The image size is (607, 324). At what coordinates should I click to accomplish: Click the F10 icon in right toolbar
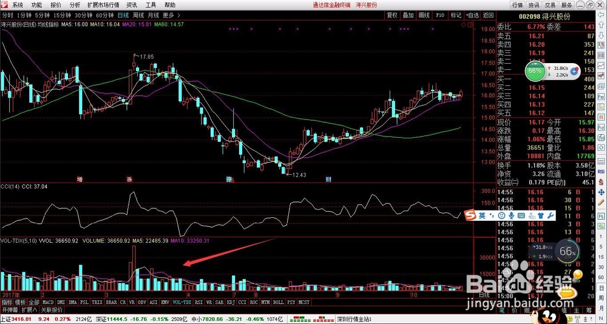pos(601,96)
